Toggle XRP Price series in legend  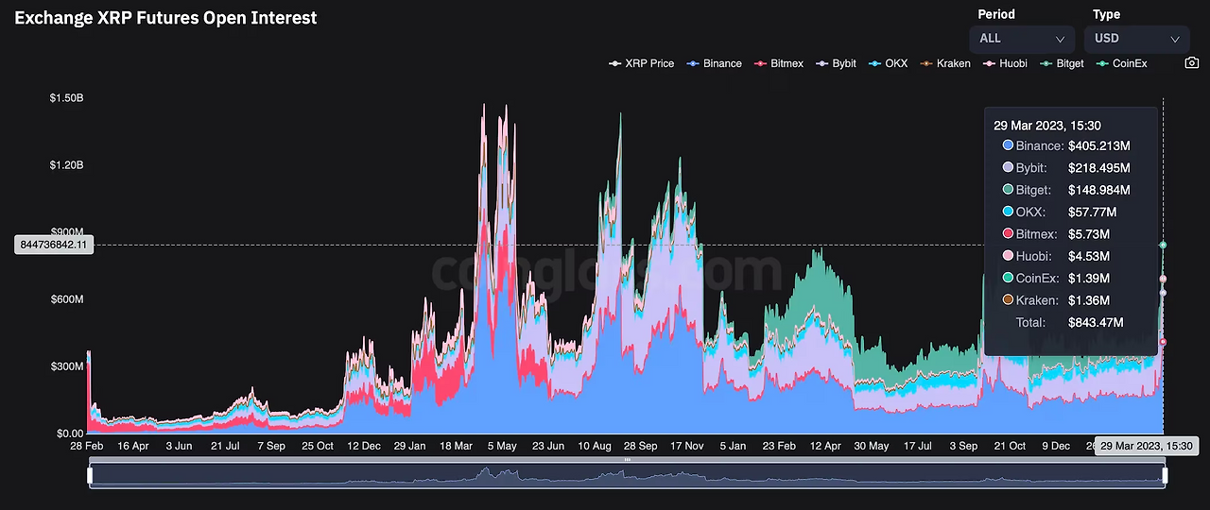pos(642,63)
